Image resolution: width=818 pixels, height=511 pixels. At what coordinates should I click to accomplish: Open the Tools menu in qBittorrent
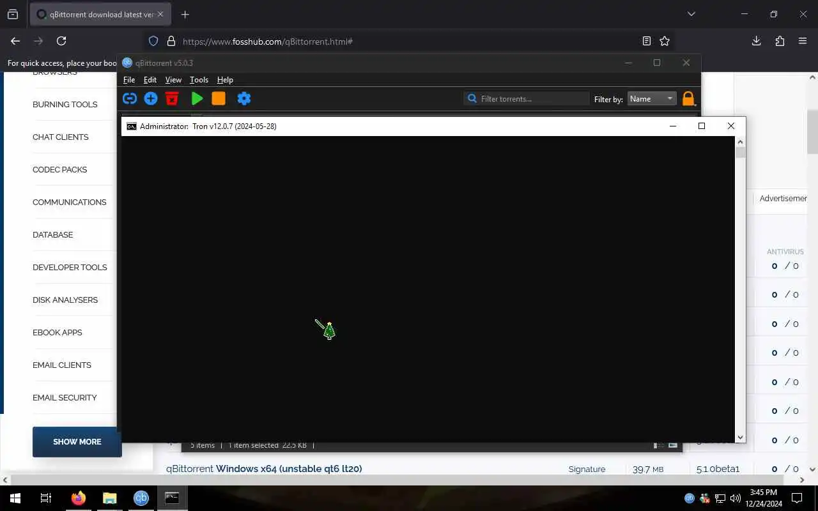(199, 80)
